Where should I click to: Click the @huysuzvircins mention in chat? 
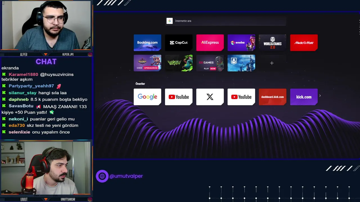[x=57, y=74]
